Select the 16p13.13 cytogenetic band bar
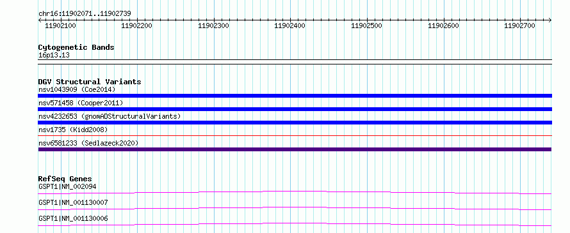 (295, 62)
